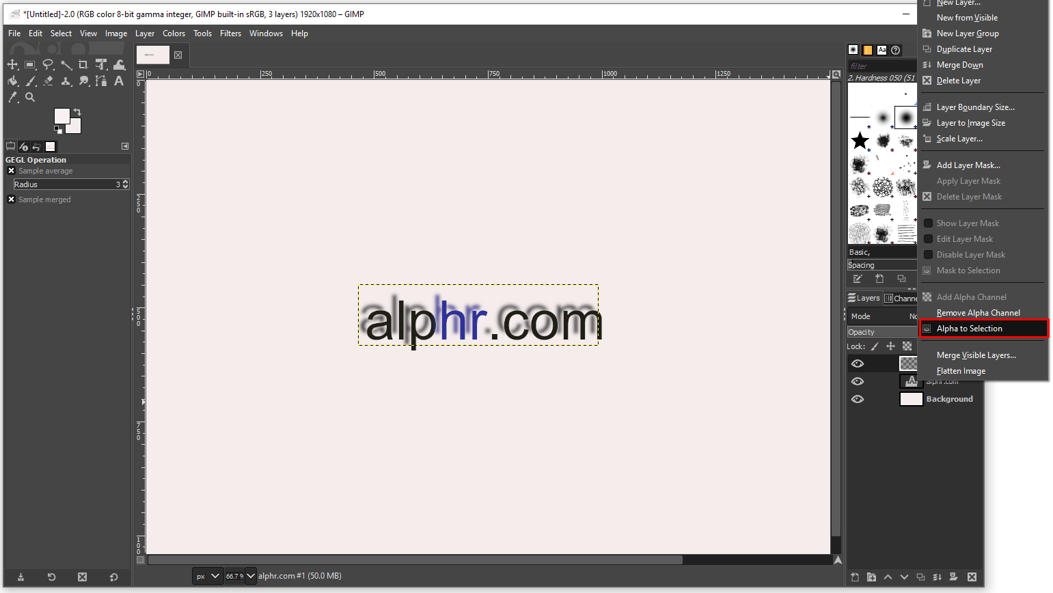Viewport: 1053px width, 593px height.
Task: Select the Clone stamp tool
Action: (66, 81)
